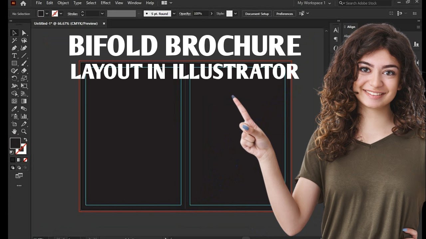Choose the Rectangle tool

(14, 63)
